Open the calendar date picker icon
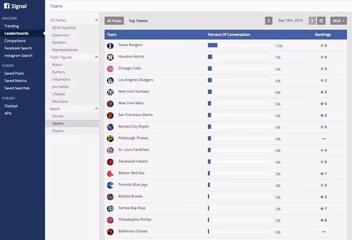 click(x=322, y=21)
